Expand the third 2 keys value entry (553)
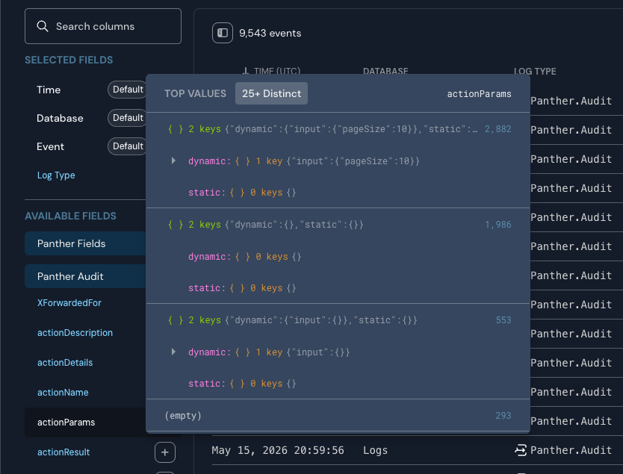 click(339, 320)
